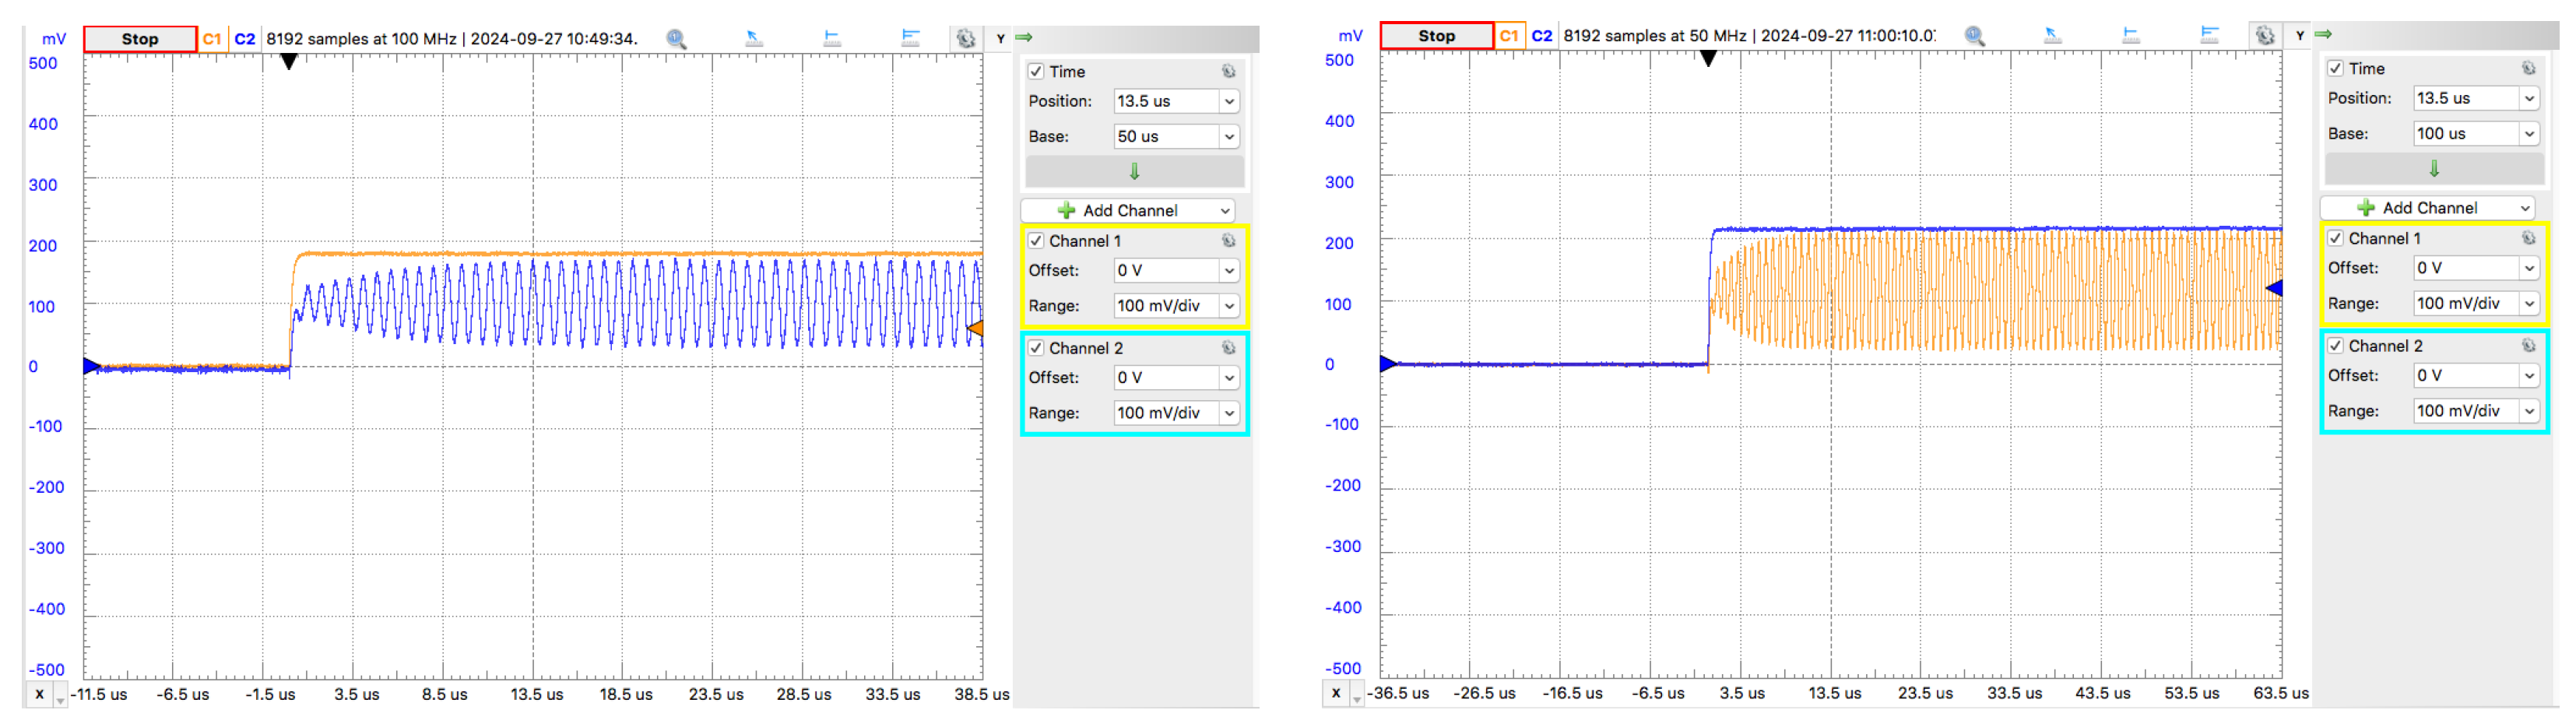Expand Channel 2 Range dropdown in 100 MHz scope
The width and height of the screenshot is (2576, 724).
click(x=1228, y=413)
